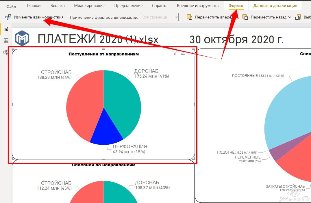Switch to Data table view in sidebar
Viewport: 311px width, 203px height.
[x=6, y=41]
